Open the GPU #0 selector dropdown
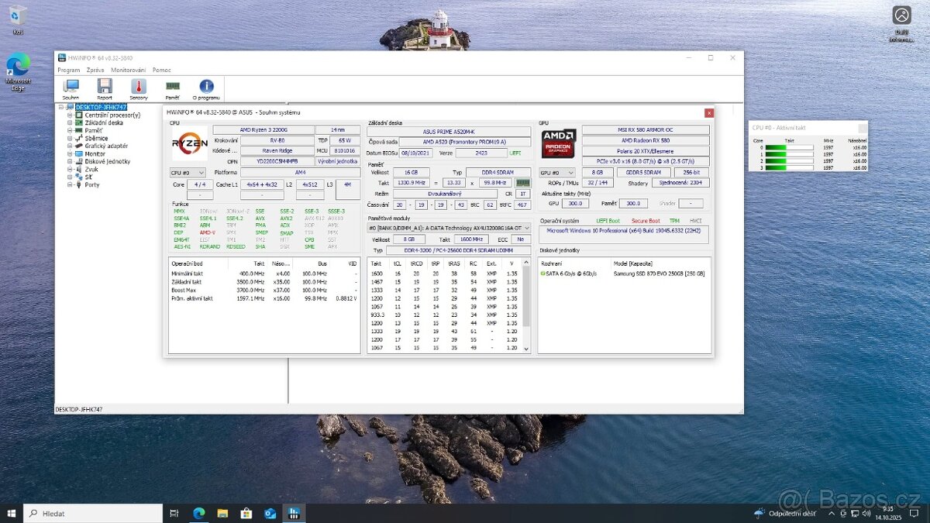 (x=558, y=172)
